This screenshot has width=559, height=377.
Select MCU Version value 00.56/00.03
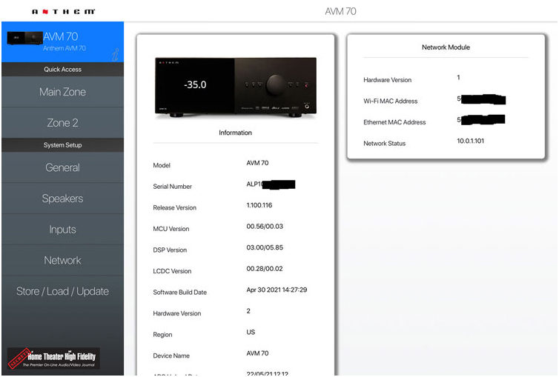click(x=265, y=226)
